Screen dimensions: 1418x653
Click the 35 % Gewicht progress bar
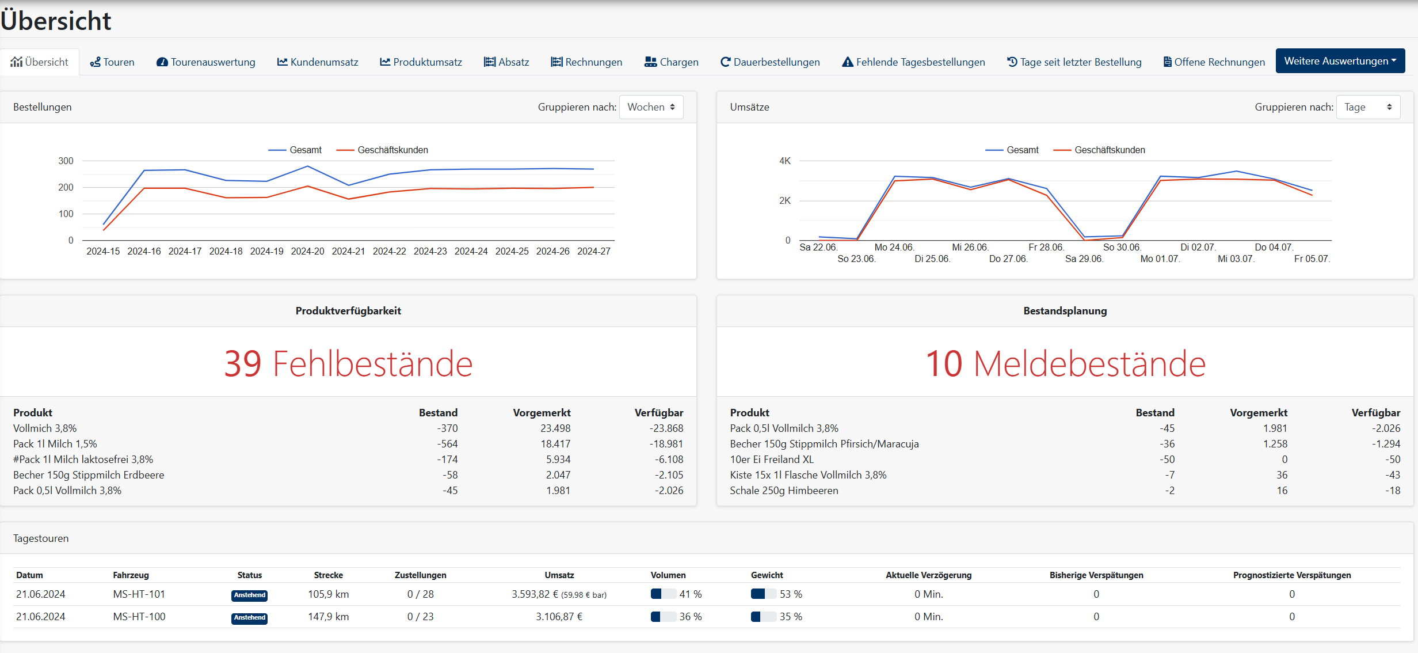pos(764,617)
